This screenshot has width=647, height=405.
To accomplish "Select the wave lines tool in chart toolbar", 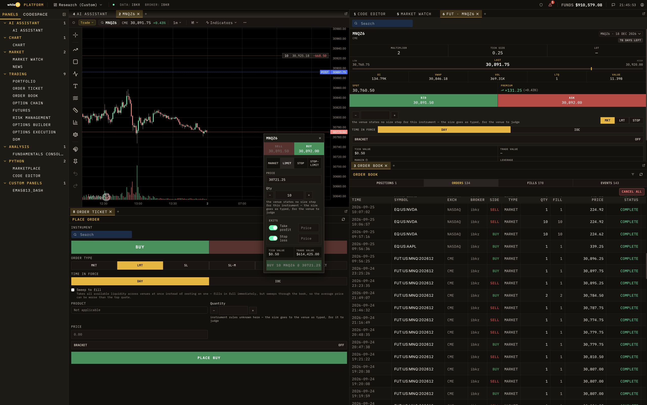I will coord(75,98).
